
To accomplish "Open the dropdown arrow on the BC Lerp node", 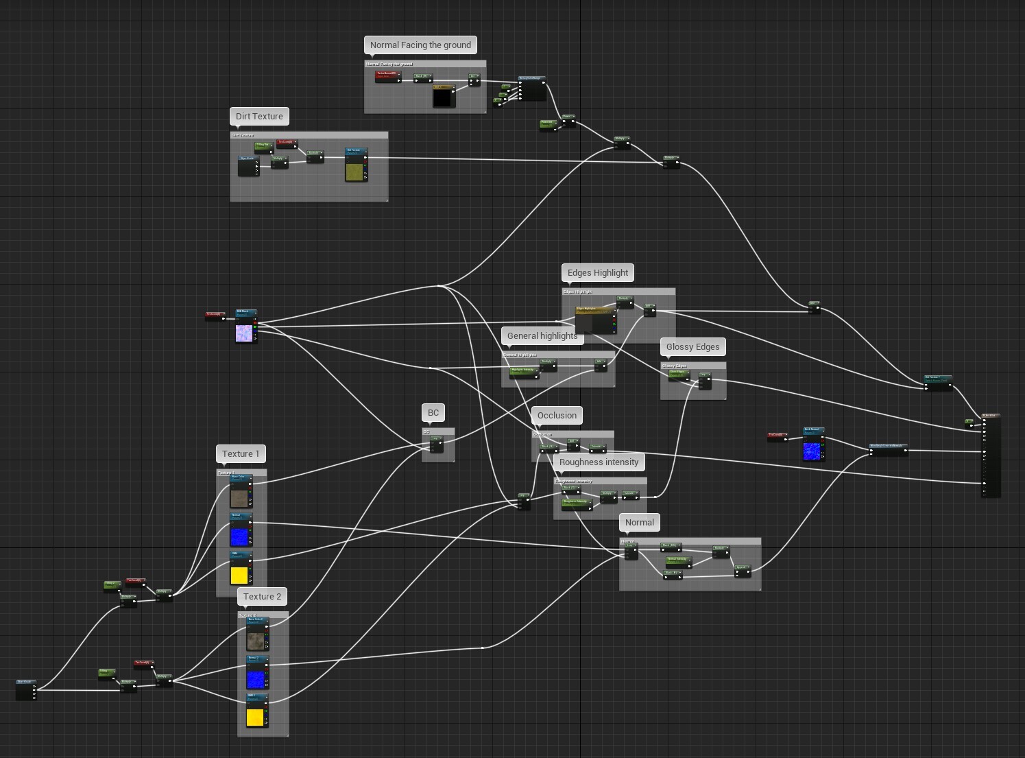I will point(442,438).
